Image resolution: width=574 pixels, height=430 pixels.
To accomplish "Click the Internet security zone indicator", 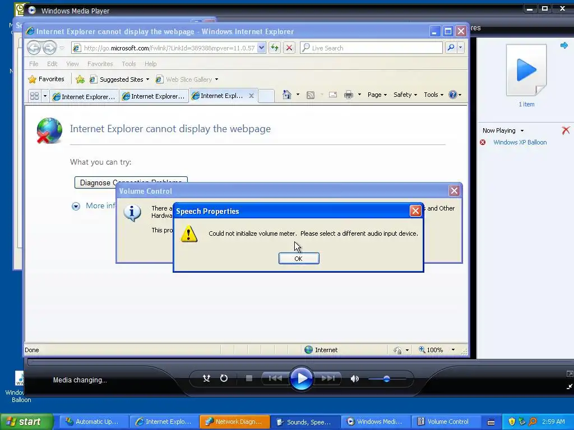I will point(321,350).
